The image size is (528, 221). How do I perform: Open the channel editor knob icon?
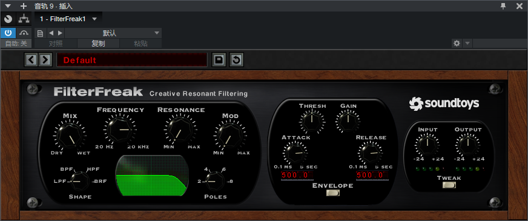point(8,19)
